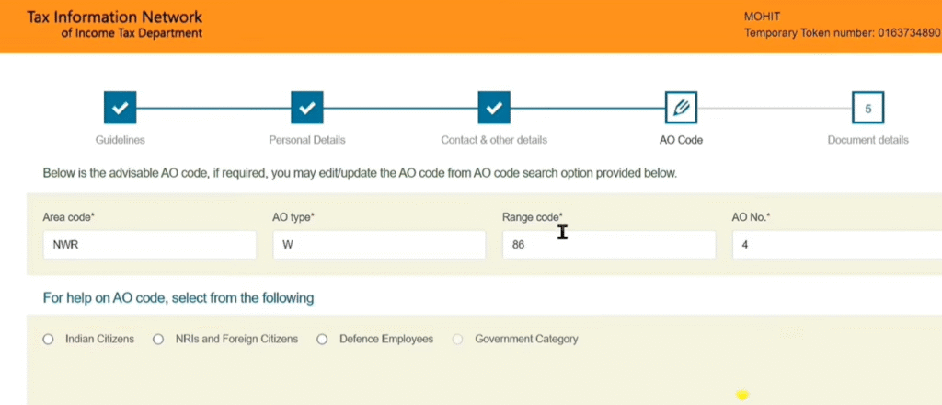This screenshot has width=942, height=405.
Task: Edit the Range code field showing 86
Action: [608, 246]
